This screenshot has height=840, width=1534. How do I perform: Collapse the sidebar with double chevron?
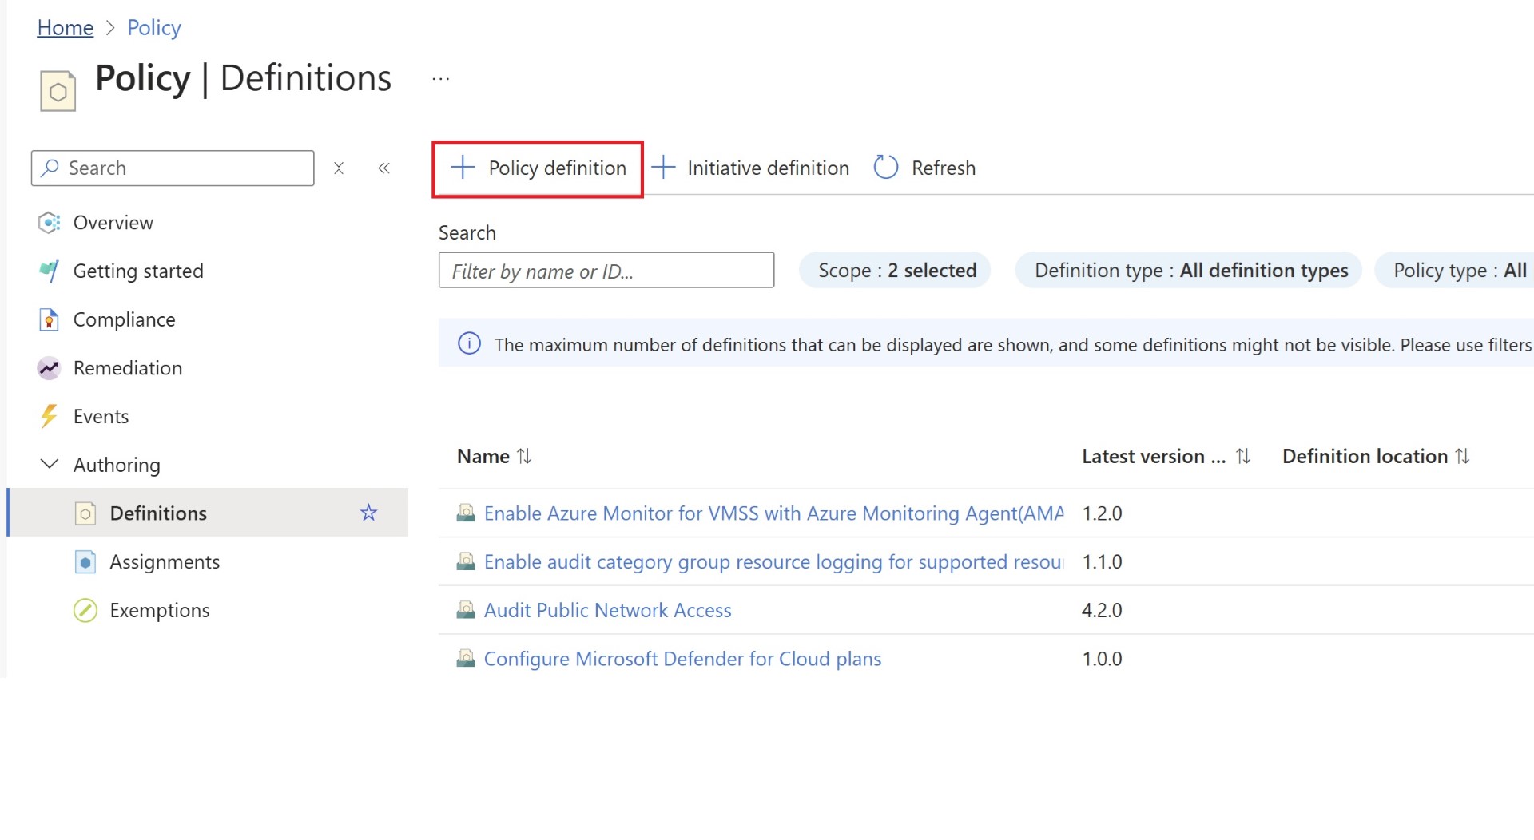(x=384, y=168)
